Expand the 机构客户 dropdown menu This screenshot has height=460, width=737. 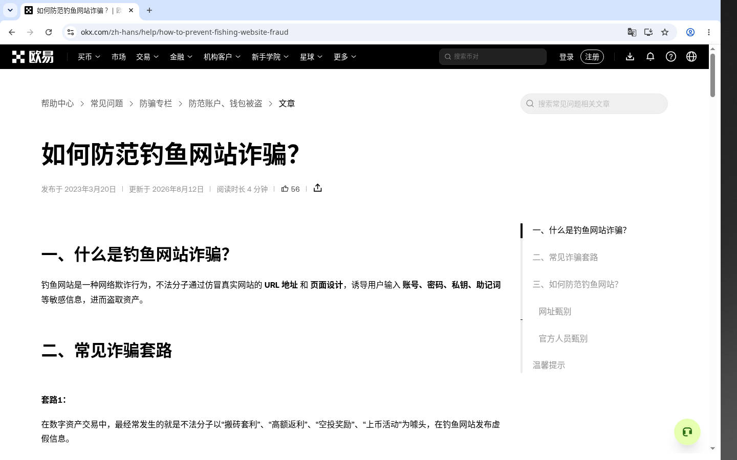[222, 57]
